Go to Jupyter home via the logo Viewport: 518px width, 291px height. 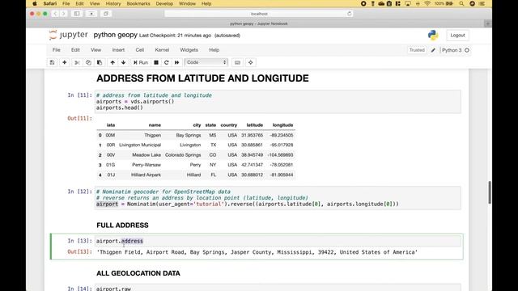pyautogui.click(x=68, y=35)
